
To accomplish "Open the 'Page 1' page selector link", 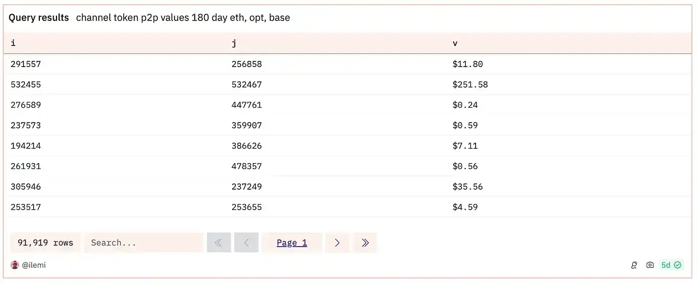I will click(291, 242).
